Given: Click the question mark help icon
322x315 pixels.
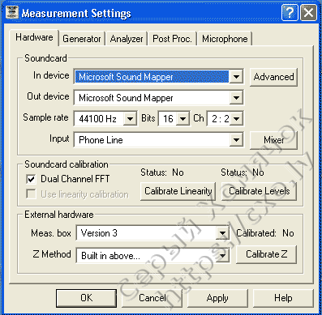Looking at the screenshot, I should coord(290,12).
